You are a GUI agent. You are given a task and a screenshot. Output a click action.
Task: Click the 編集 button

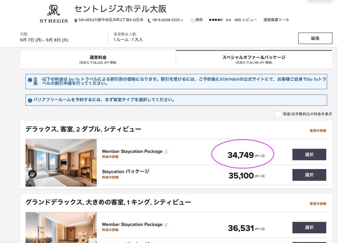point(315,38)
